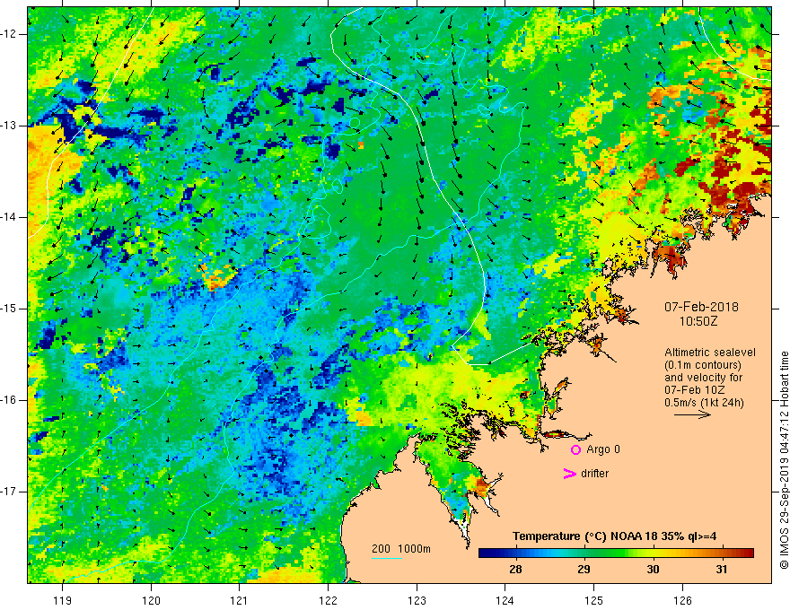Click the Temperature NOAA 18 title

coord(614,536)
